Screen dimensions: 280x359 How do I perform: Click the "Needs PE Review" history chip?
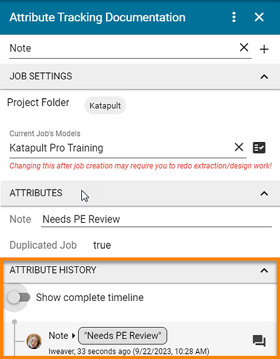(123, 336)
